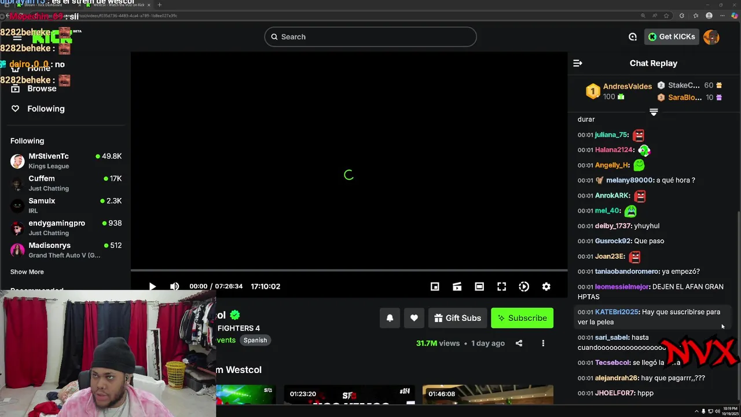This screenshot has height=417, width=741.
Task: Click the video progress bar
Action: 349,270
